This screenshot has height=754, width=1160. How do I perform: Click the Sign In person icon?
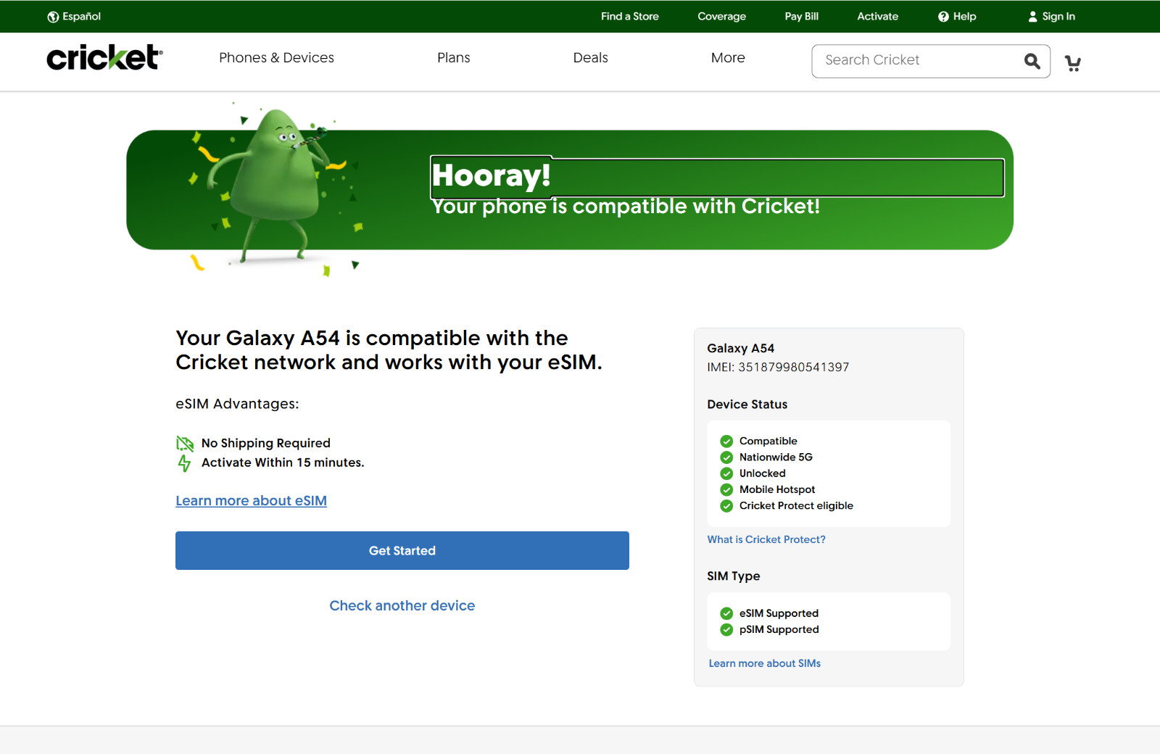[1032, 17]
